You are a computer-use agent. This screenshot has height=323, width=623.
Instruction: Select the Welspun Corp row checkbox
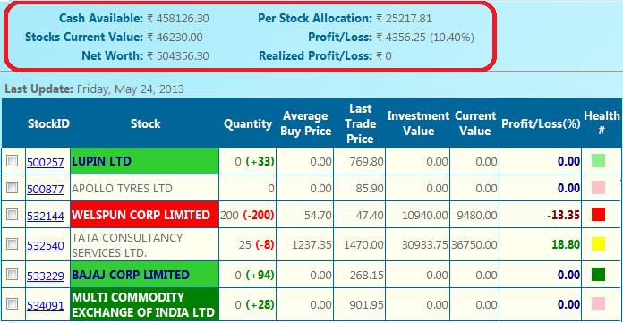[13, 214]
